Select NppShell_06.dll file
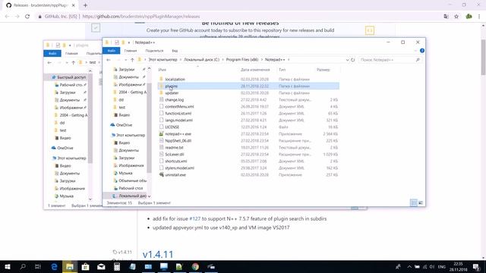This screenshot has width=486, height=273. click(x=178, y=140)
